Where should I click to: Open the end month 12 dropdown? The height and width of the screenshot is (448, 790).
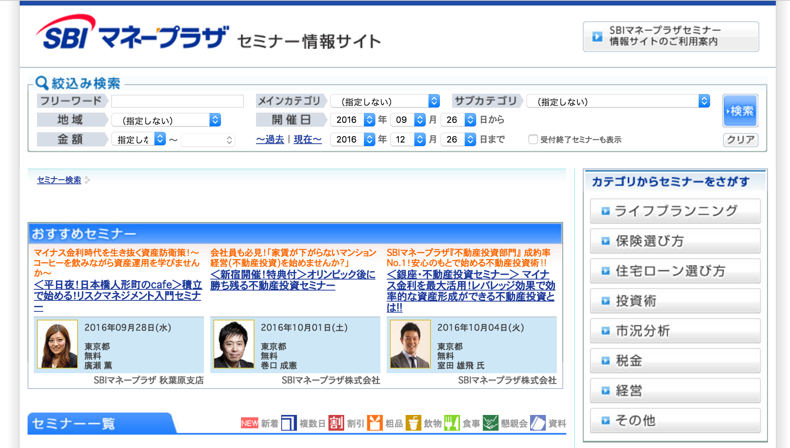408,139
